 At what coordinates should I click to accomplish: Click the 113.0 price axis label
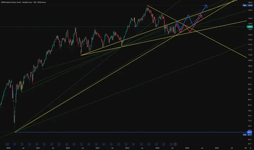click(x=250, y=55)
